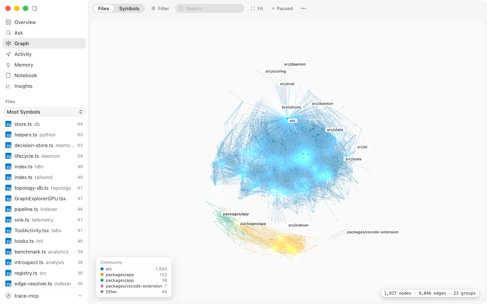Click the src/scoring graph label
The image size is (487, 304).
pyautogui.click(x=275, y=71)
